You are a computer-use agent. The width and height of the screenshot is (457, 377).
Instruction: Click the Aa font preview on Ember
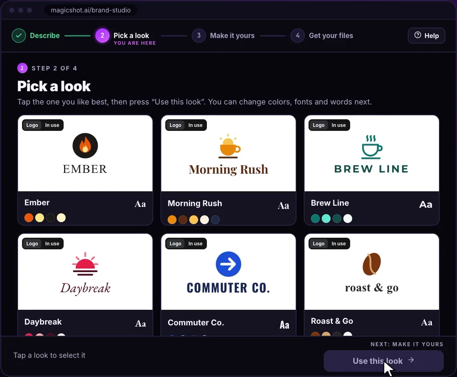pyautogui.click(x=140, y=204)
